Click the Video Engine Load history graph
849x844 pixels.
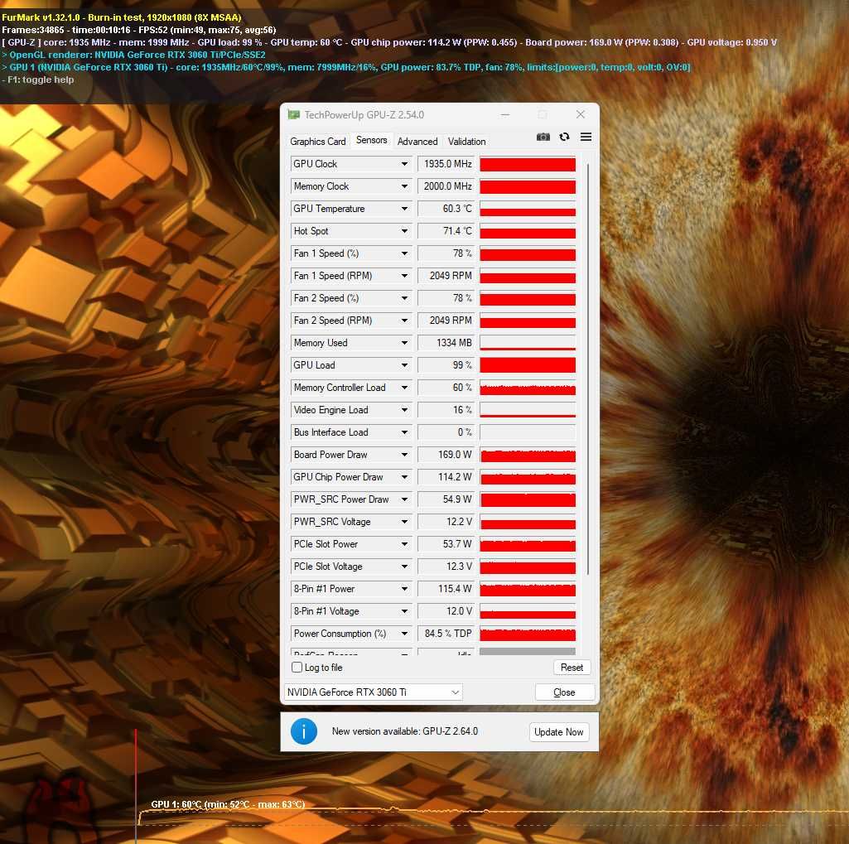528,410
